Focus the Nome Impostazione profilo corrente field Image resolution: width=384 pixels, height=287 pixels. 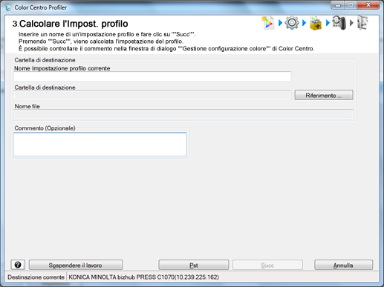click(152, 76)
